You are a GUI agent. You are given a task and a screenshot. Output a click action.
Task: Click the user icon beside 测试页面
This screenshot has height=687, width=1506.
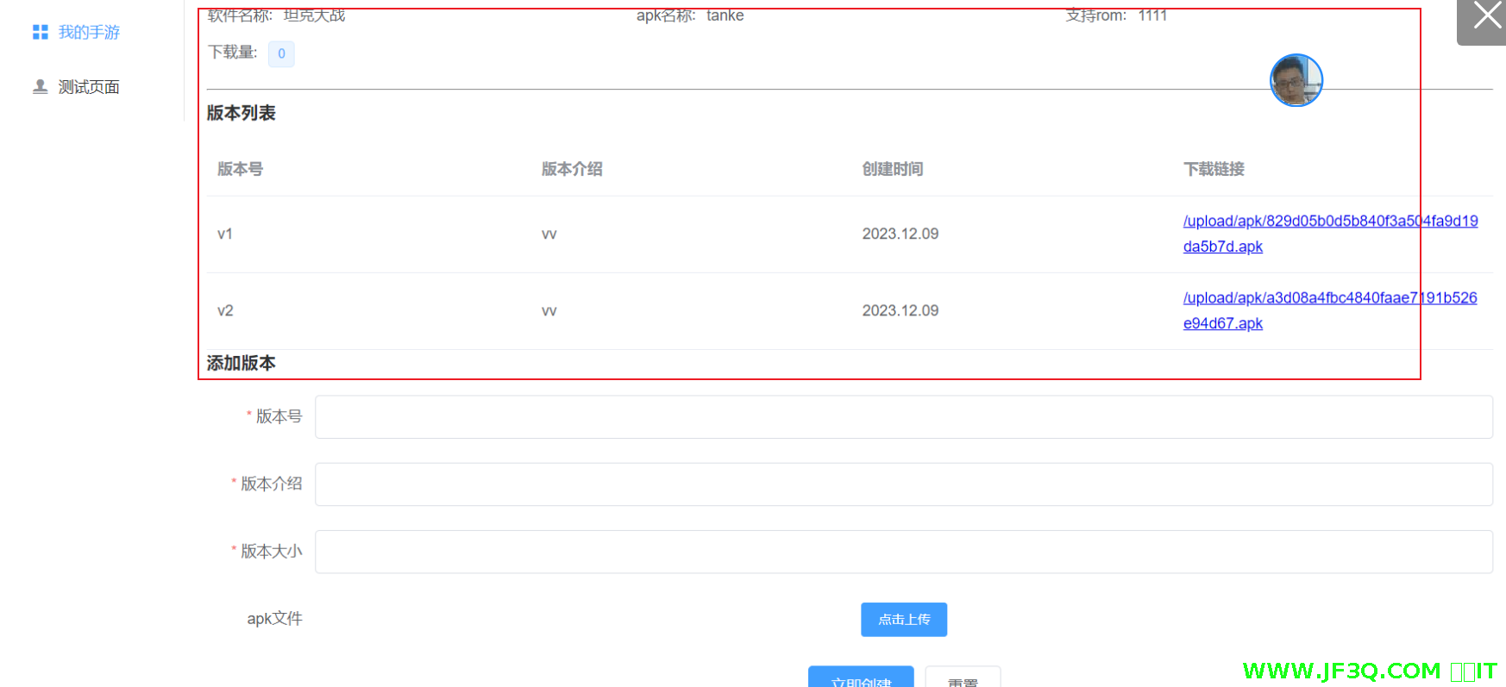click(x=40, y=87)
